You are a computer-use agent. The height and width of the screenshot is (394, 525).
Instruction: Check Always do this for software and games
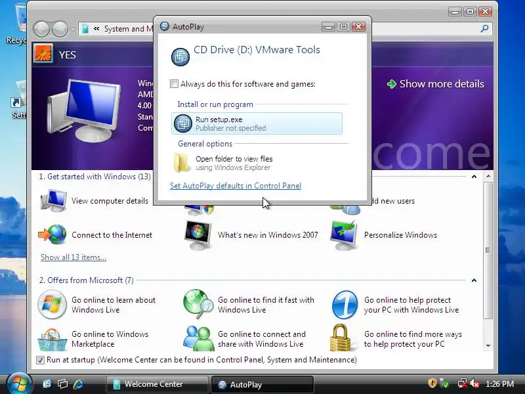(x=174, y=84)
